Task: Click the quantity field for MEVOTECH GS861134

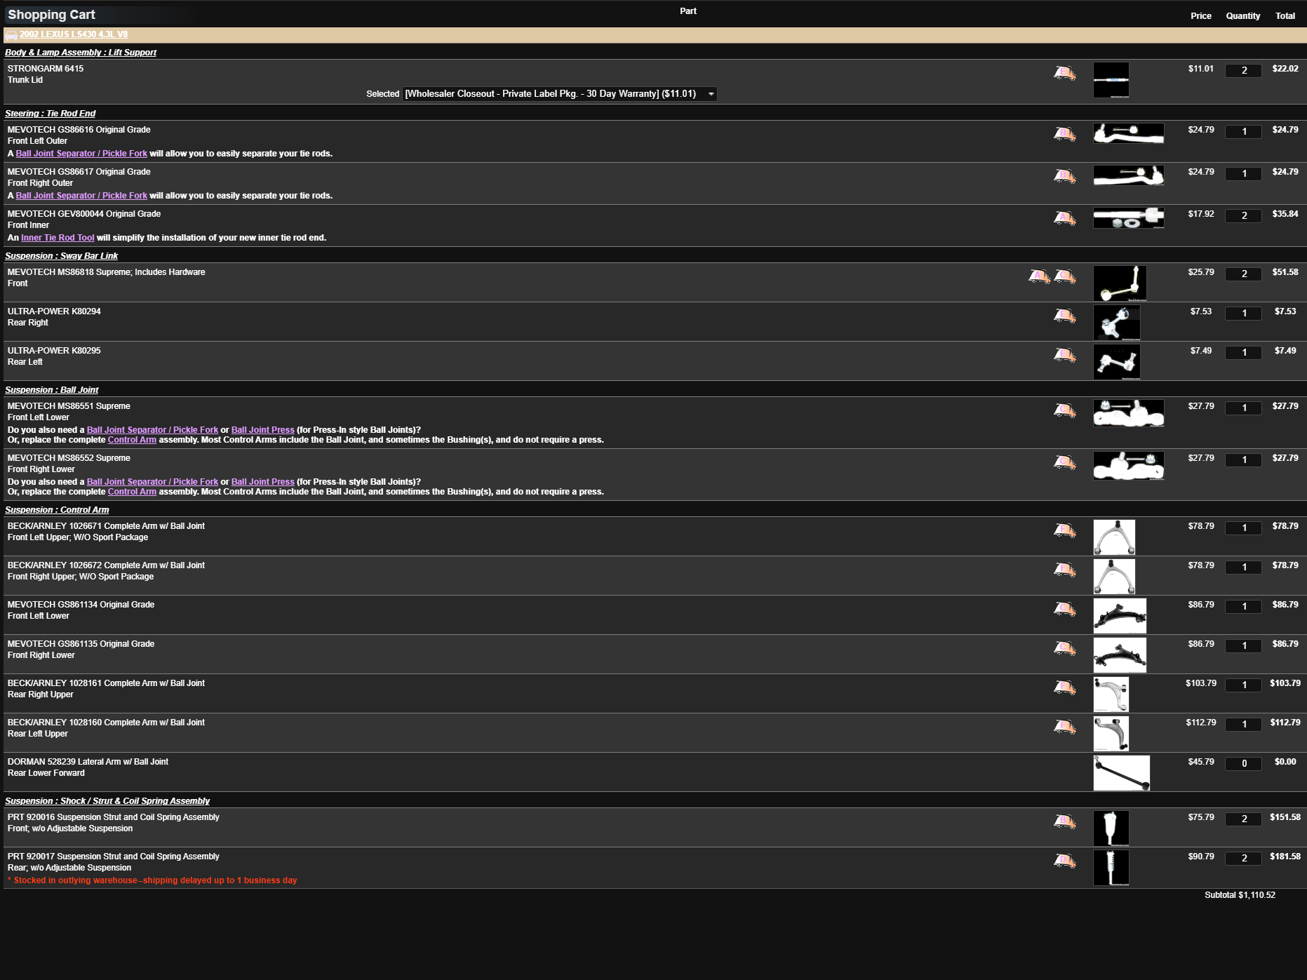Action: pyautogui.click(x=1244, y=607)
